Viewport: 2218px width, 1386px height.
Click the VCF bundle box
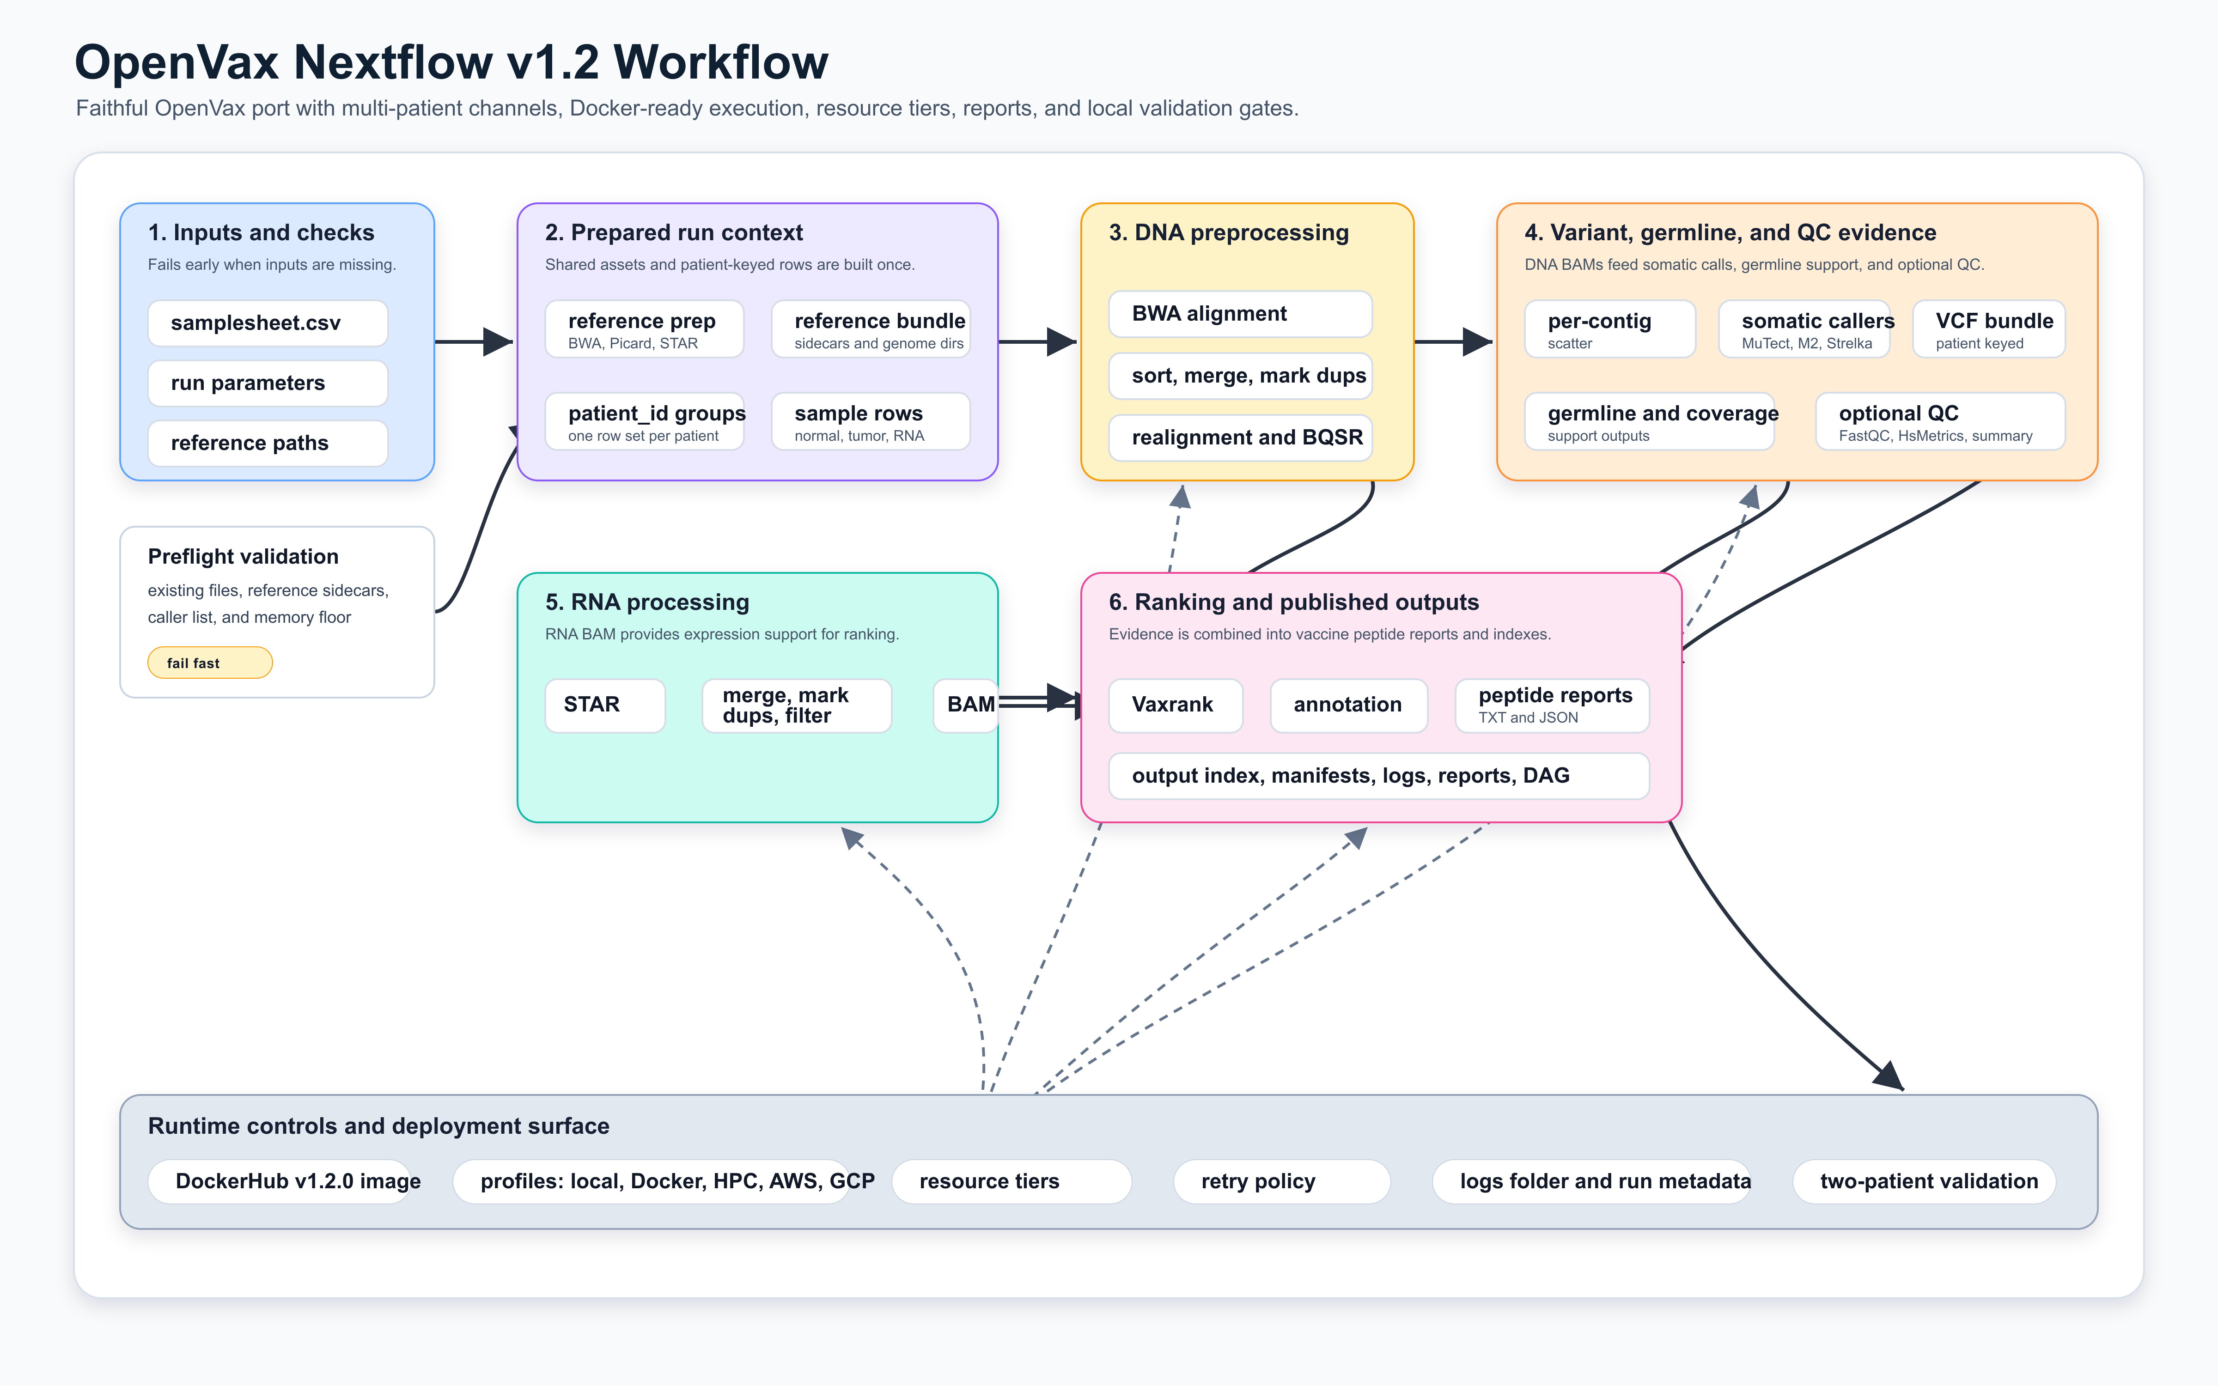click(1989, 329)
